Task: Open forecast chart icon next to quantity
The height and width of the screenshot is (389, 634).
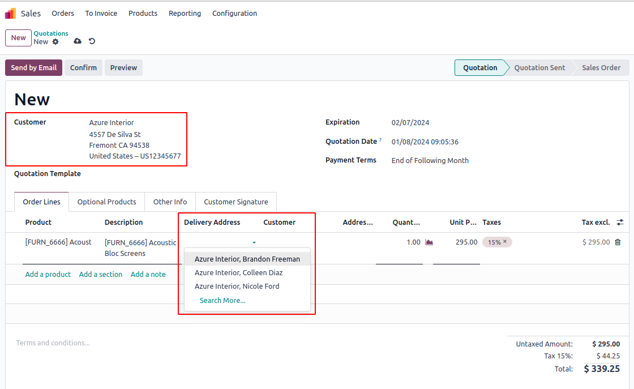Action: [x=429, y=242]
